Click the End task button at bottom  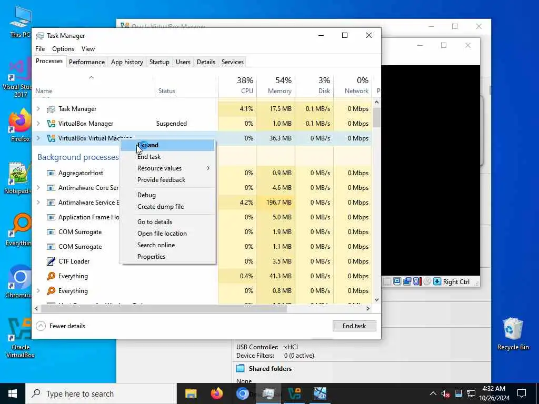tap(354, 326)
